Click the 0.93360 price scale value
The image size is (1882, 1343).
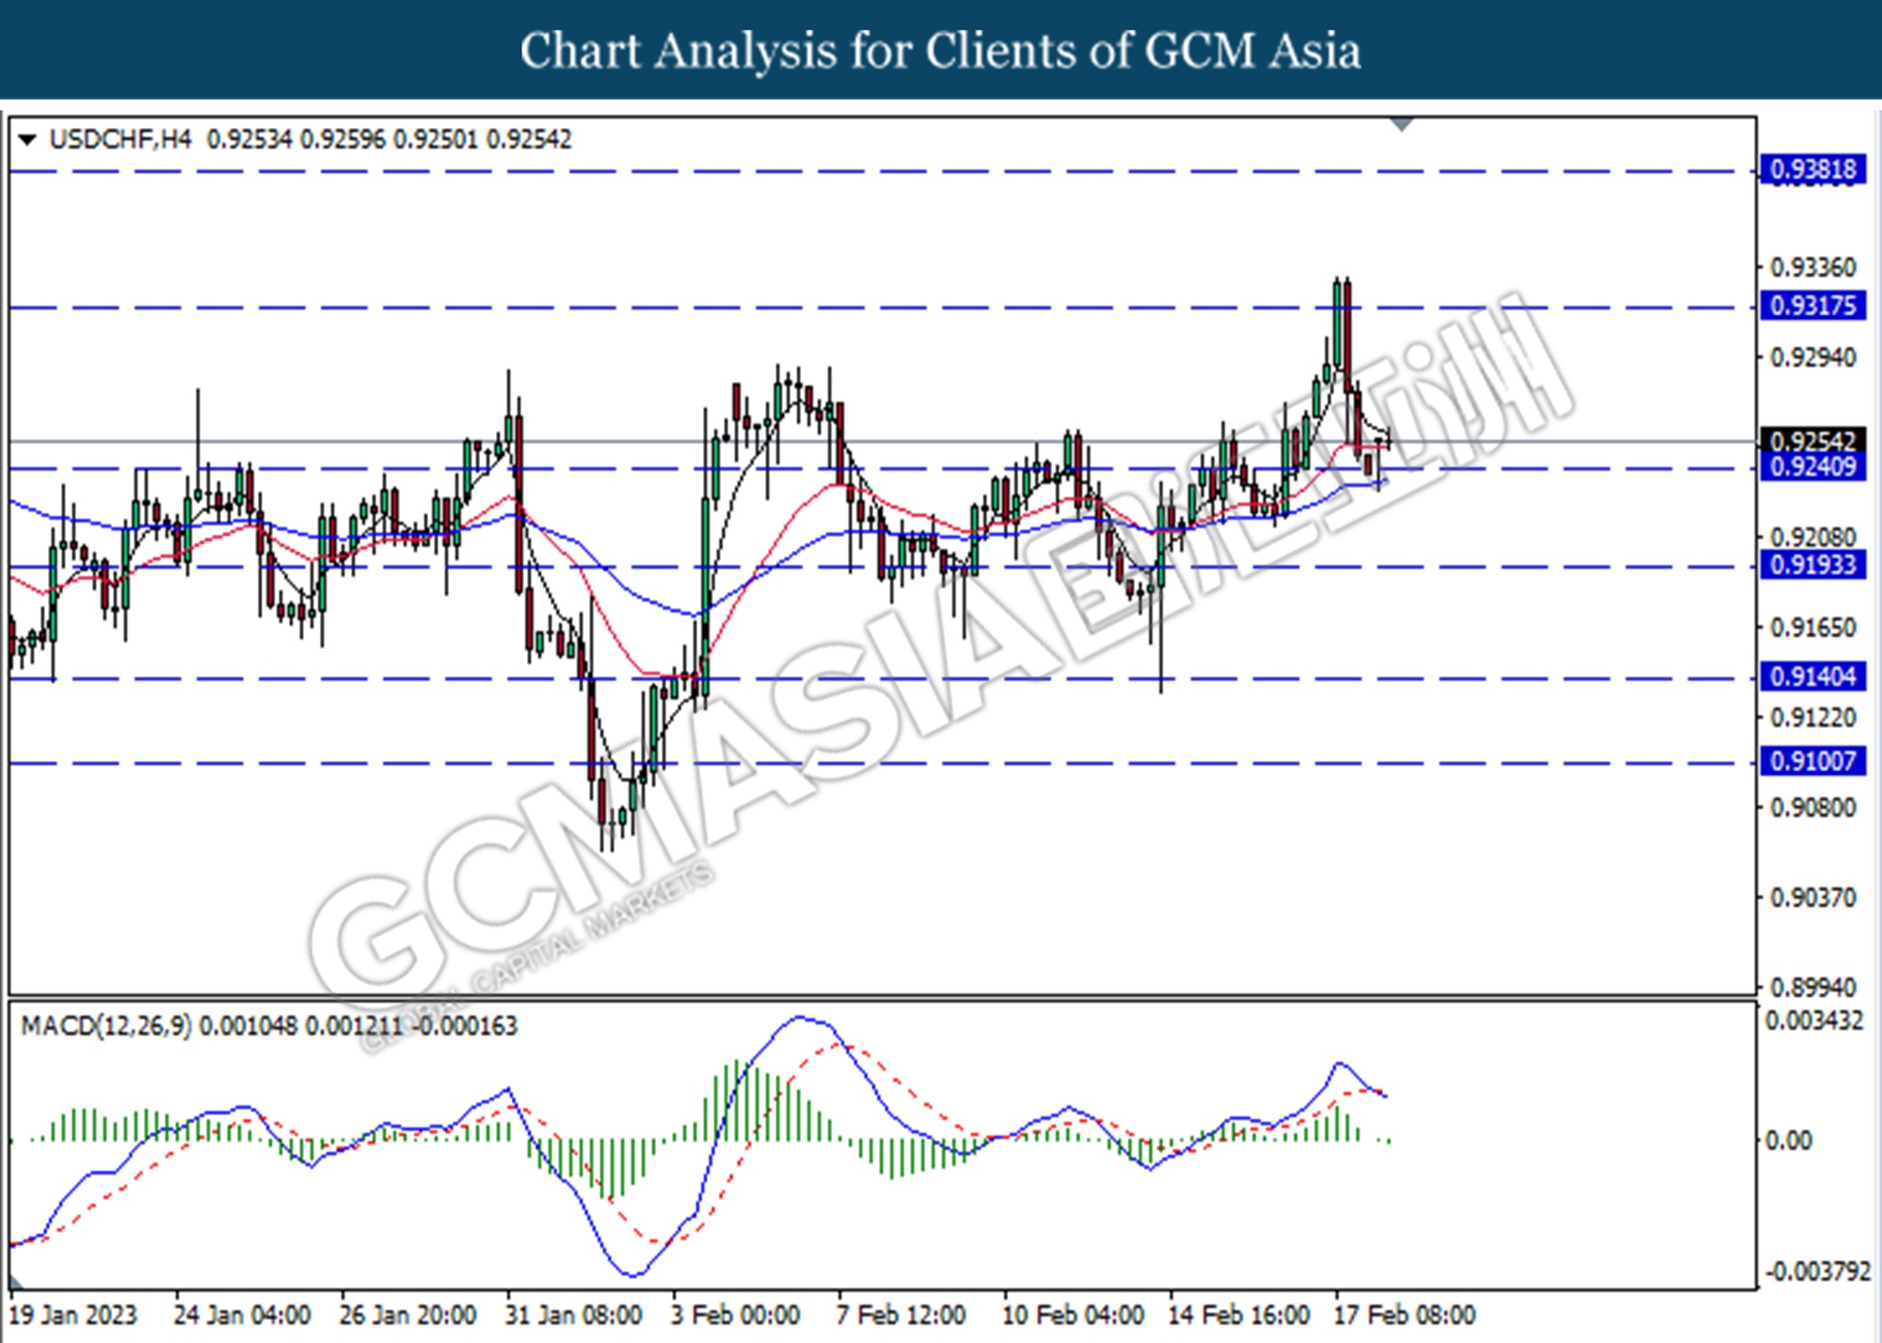pos(1813,268)
